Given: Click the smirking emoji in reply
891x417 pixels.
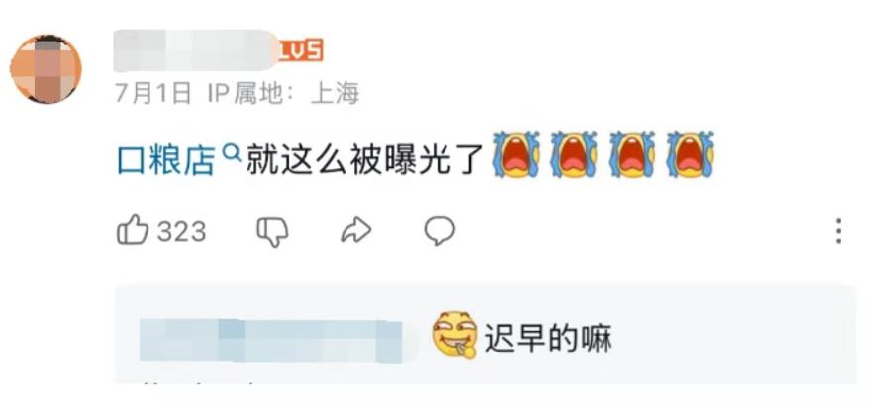Looking at the screenshot, I should [x=454, y=335].
